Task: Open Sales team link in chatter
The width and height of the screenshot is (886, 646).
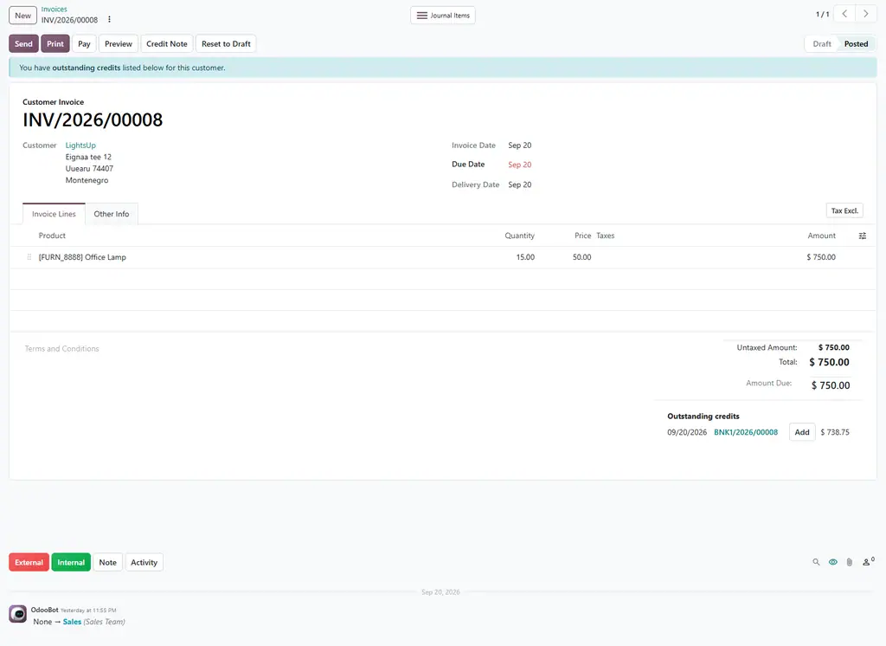Action: [73, 622]
